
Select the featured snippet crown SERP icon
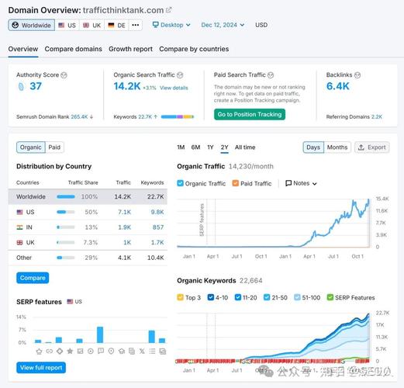click(x=39, y=352)
